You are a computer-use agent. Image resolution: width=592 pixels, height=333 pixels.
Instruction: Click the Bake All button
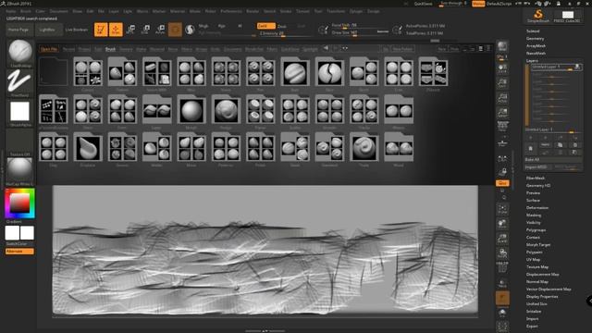pyautogui.click(x=553, y=160)
